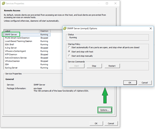Screen dimensions: 155x129
Task: Confirm SNMP options with OK
Action: (x=130, y=83)
